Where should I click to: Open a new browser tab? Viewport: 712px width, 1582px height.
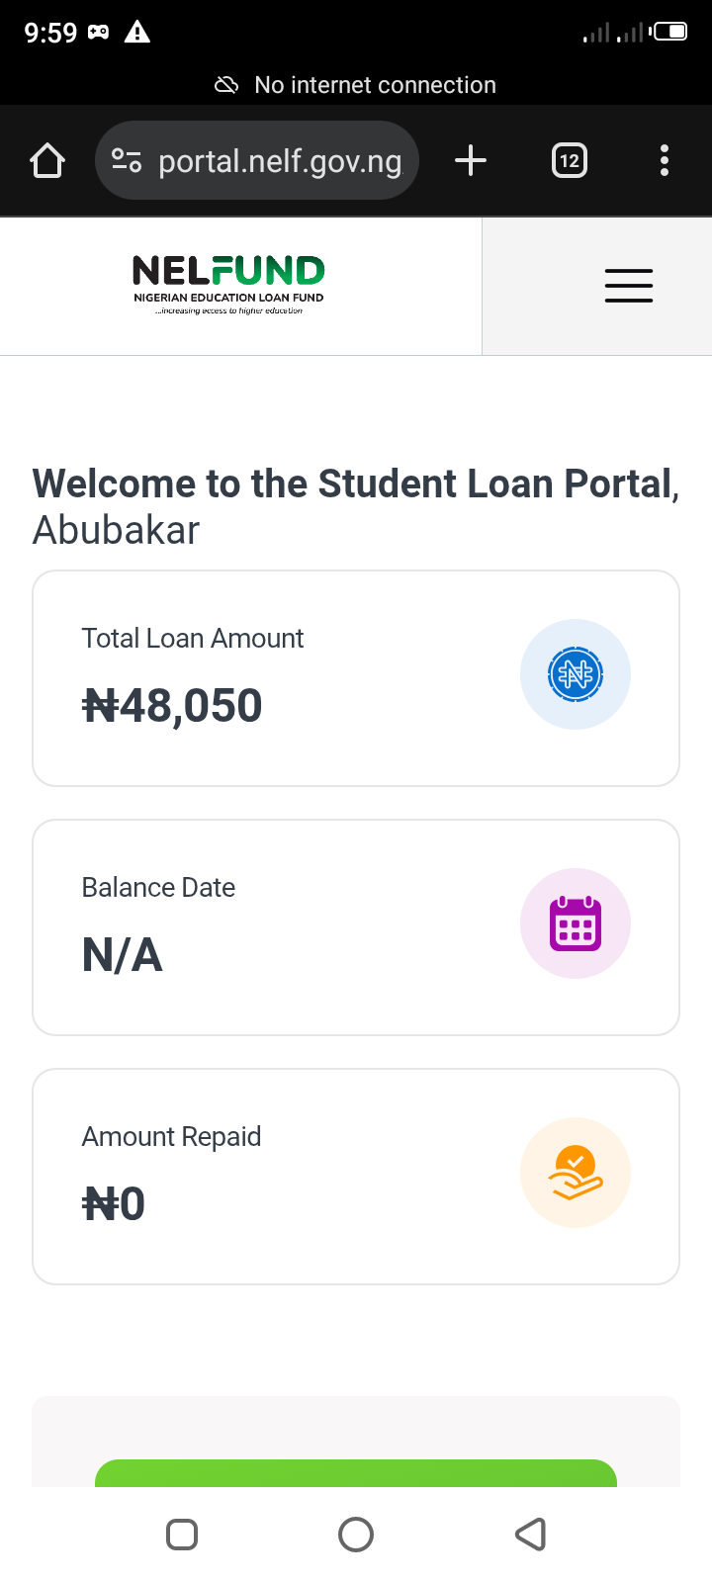click(471, 160)
